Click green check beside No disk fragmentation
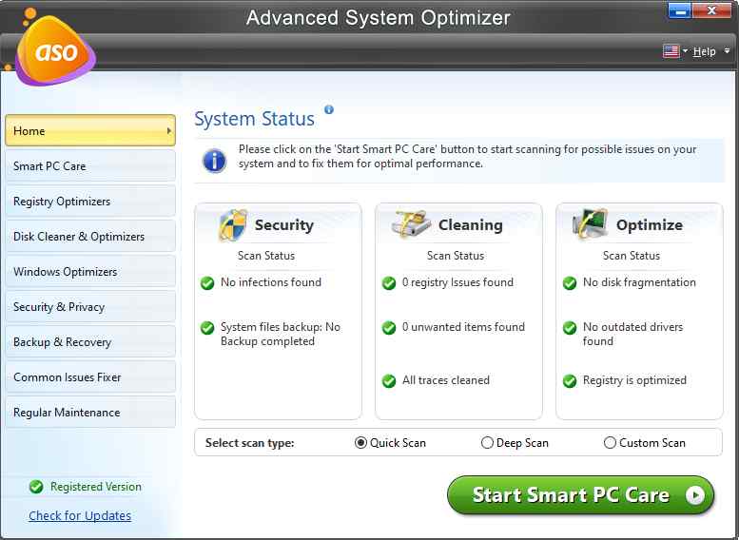 pyautogui.click(x=570, y=283)
